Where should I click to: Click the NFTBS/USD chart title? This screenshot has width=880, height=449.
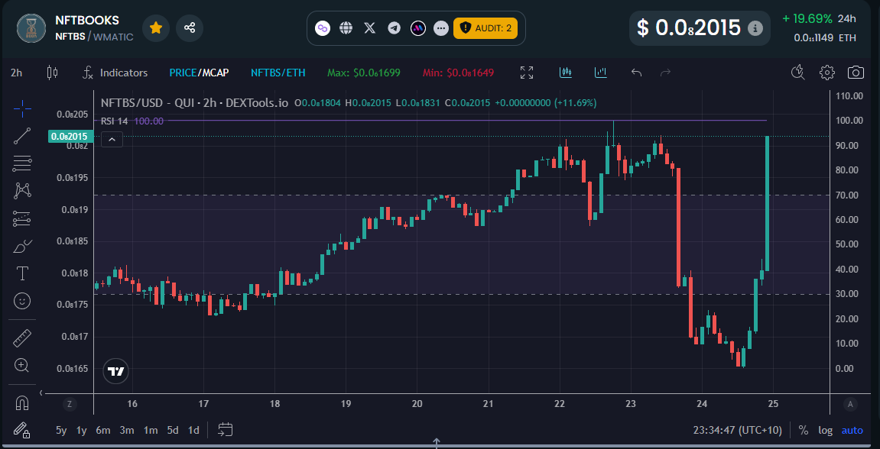pyautogui.click(x=194, y=103)
